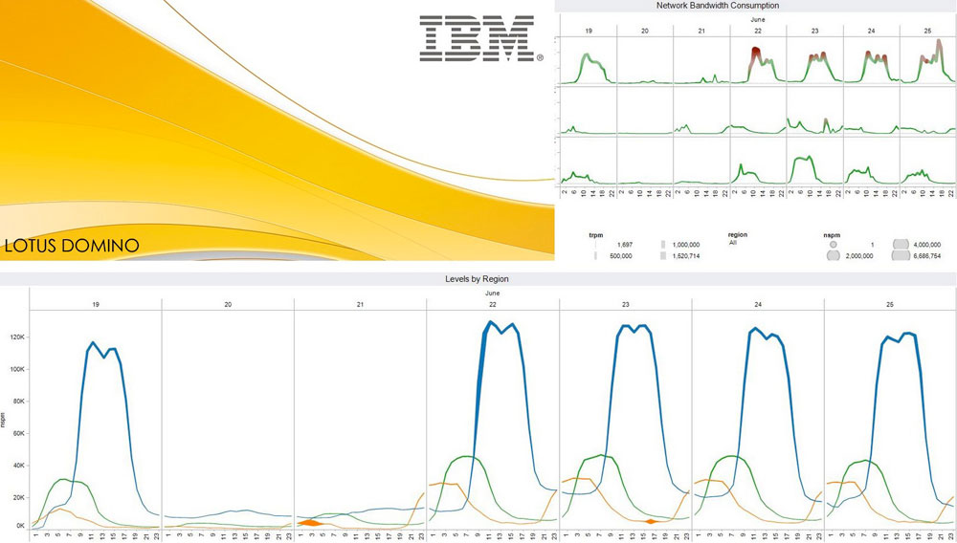Click the June 19 header in Network Bandwidth chart
The height and width of the screenshot is (543, 957).
coord(587,31)
